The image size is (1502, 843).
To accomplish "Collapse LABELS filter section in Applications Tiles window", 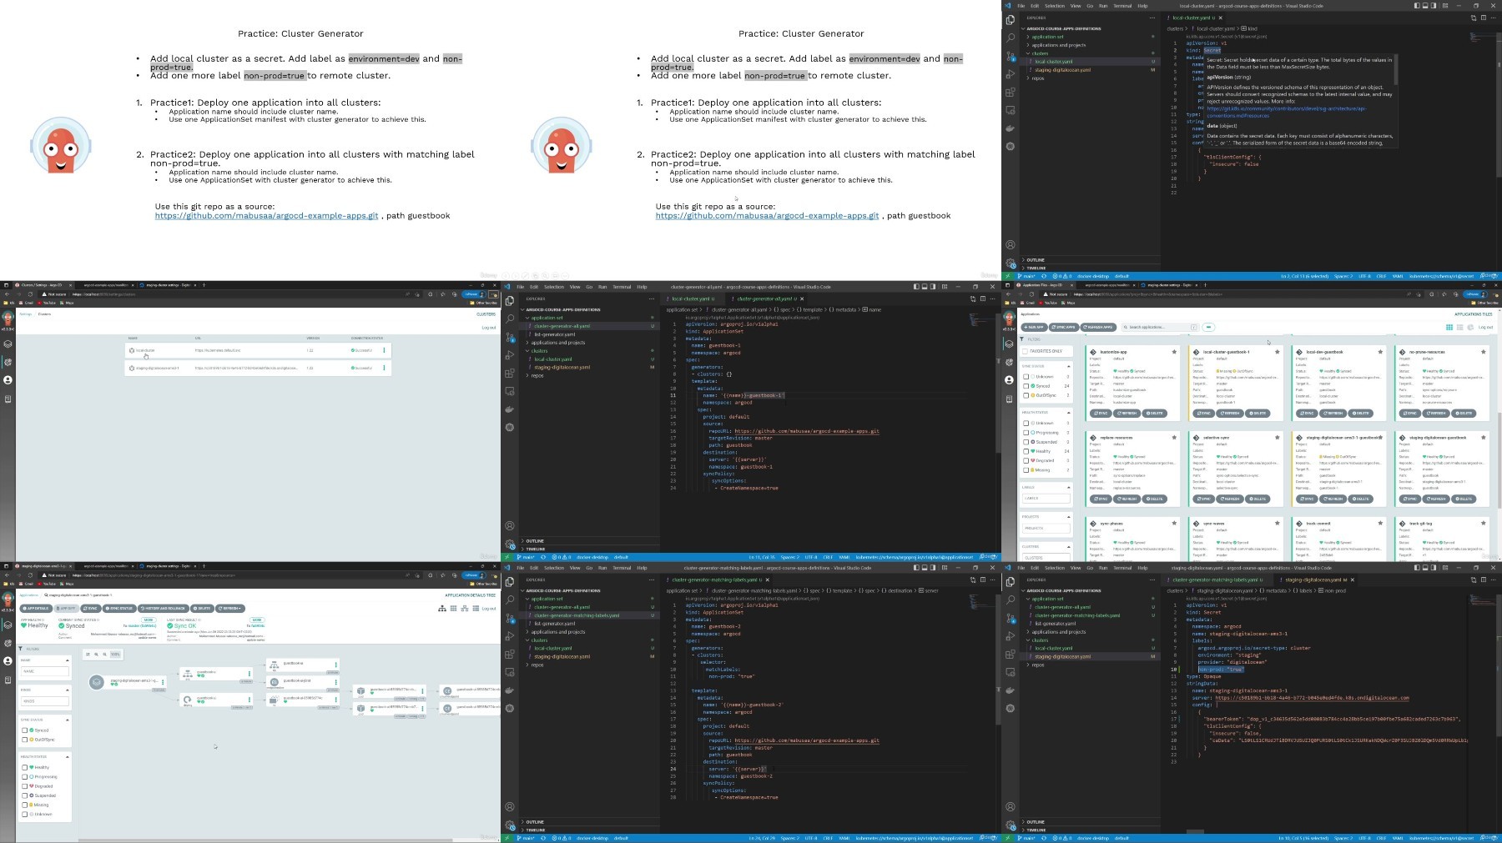I will point(1068,487).
